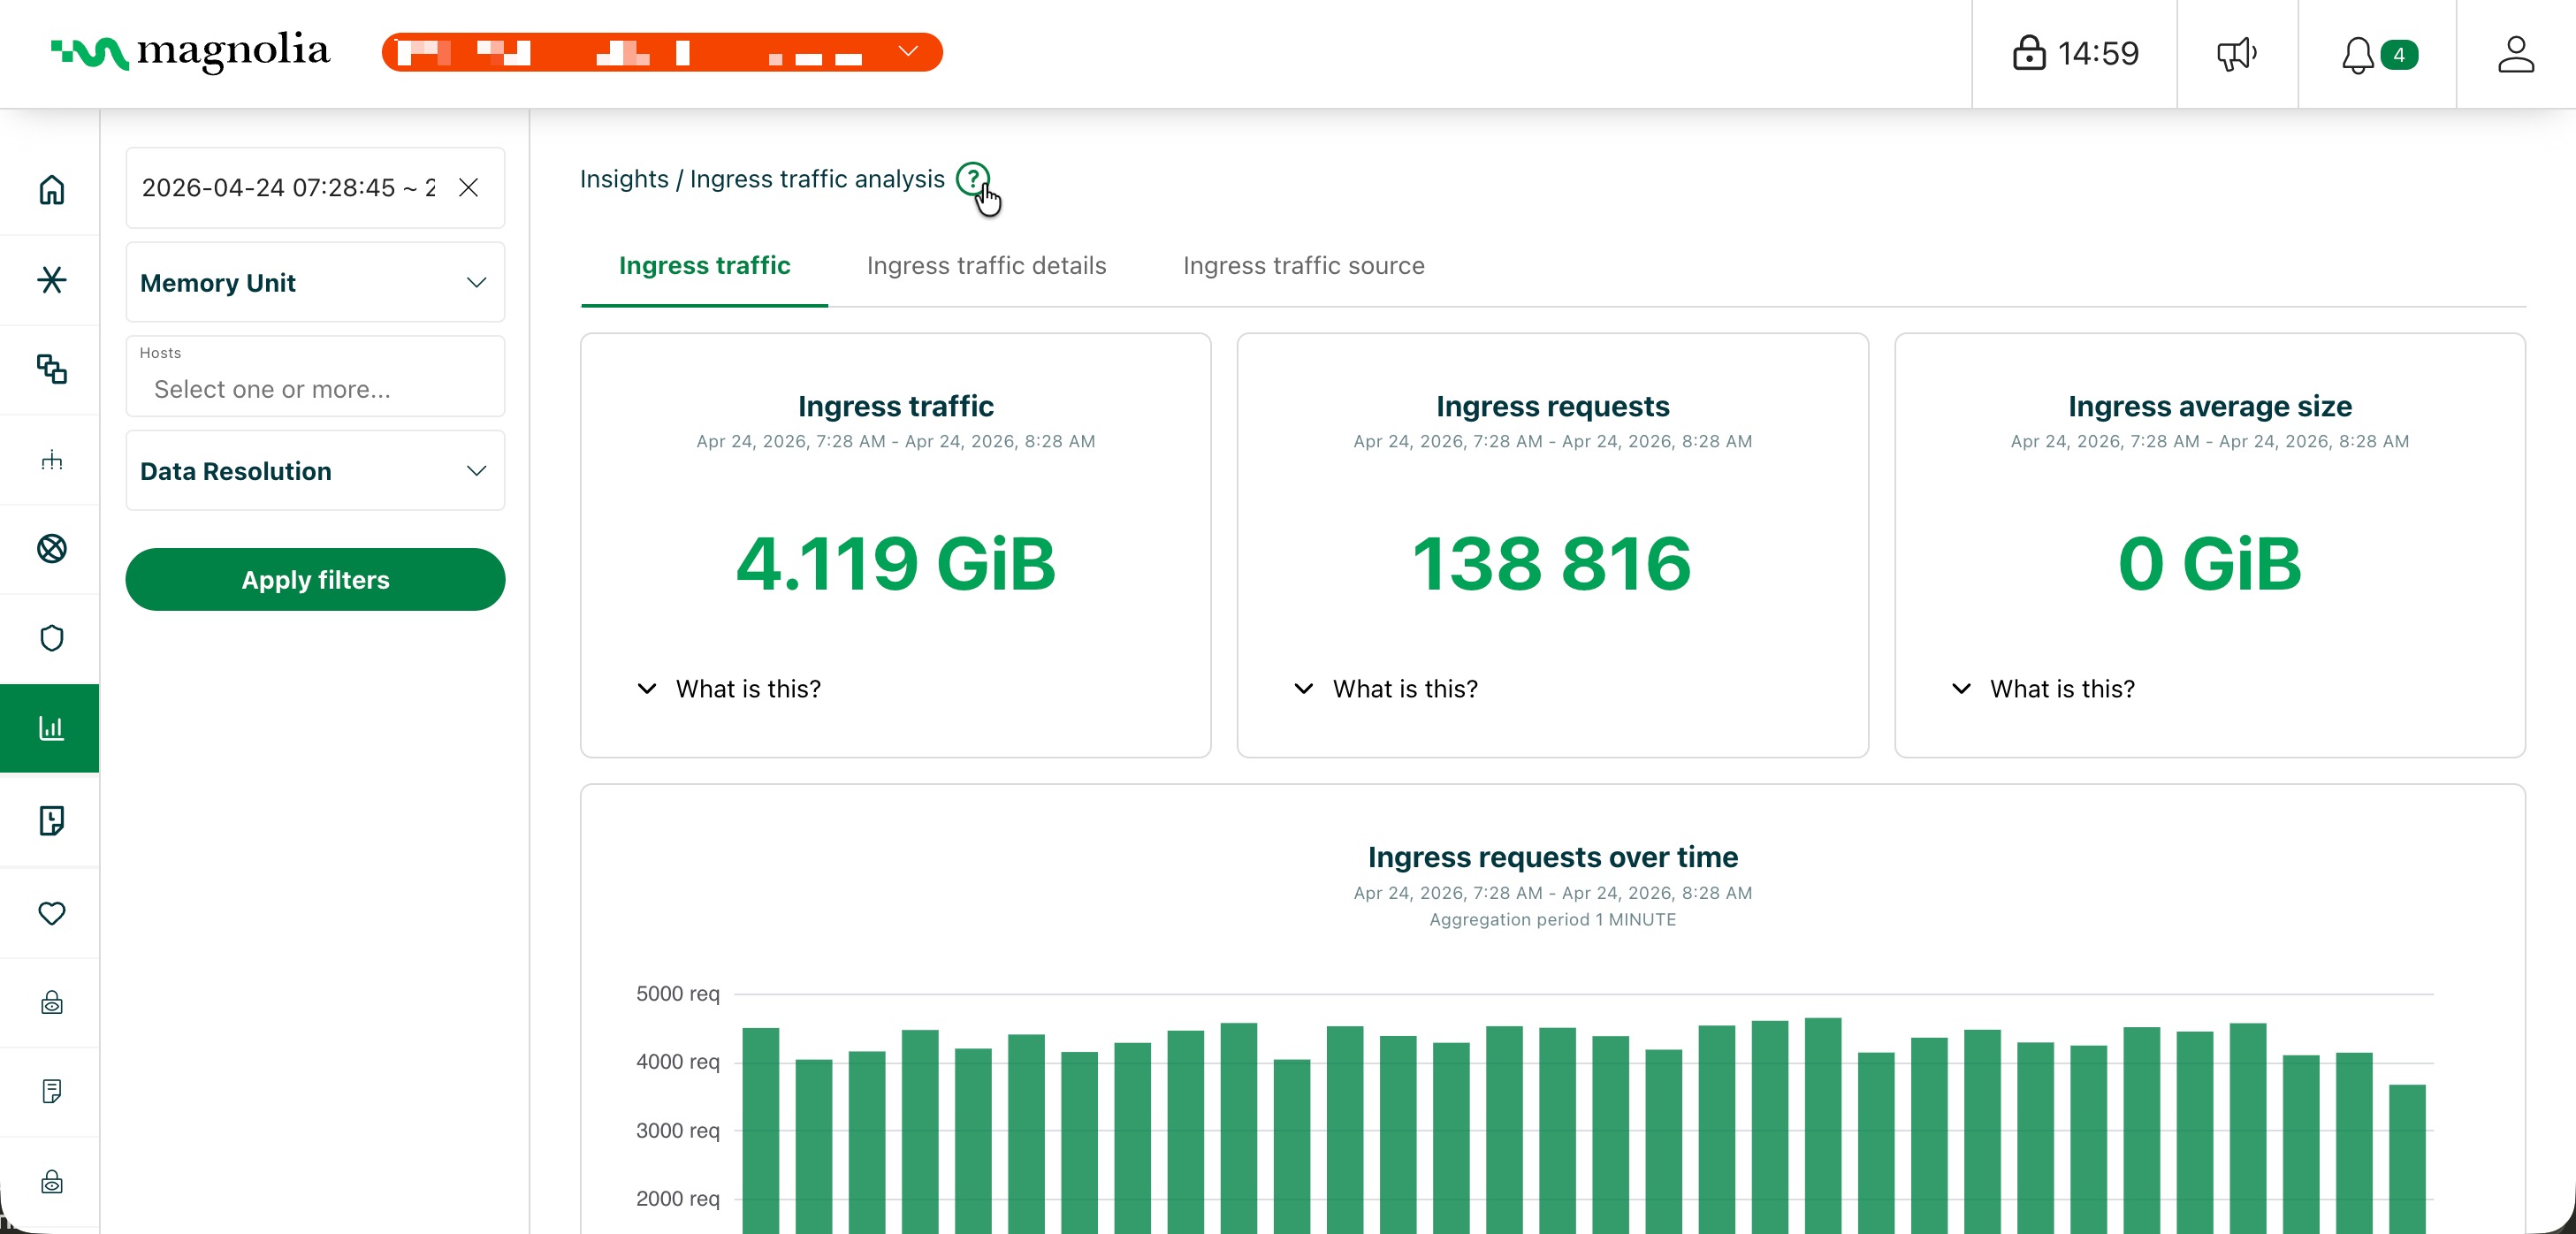
Task: Switch to Ingress traffic source tab
Action: tap(1303, 265)
